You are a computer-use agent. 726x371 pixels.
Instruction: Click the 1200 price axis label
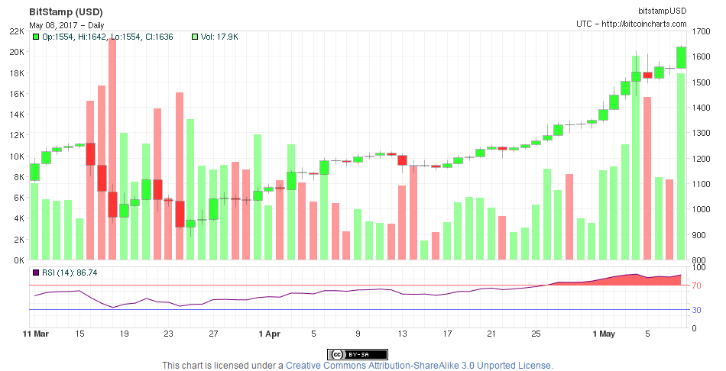(x=701, y=159)
